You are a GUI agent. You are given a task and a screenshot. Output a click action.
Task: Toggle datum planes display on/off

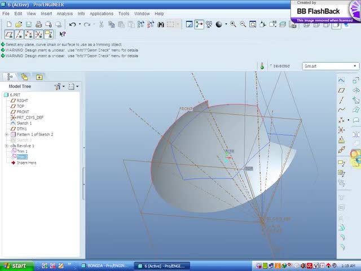[8, 34]
